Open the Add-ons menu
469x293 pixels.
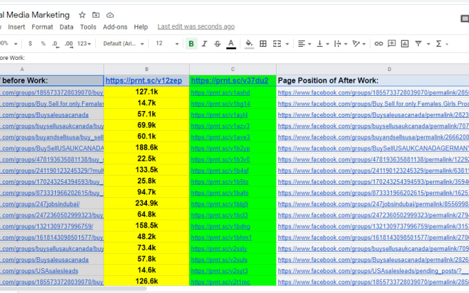coord(115,27)
